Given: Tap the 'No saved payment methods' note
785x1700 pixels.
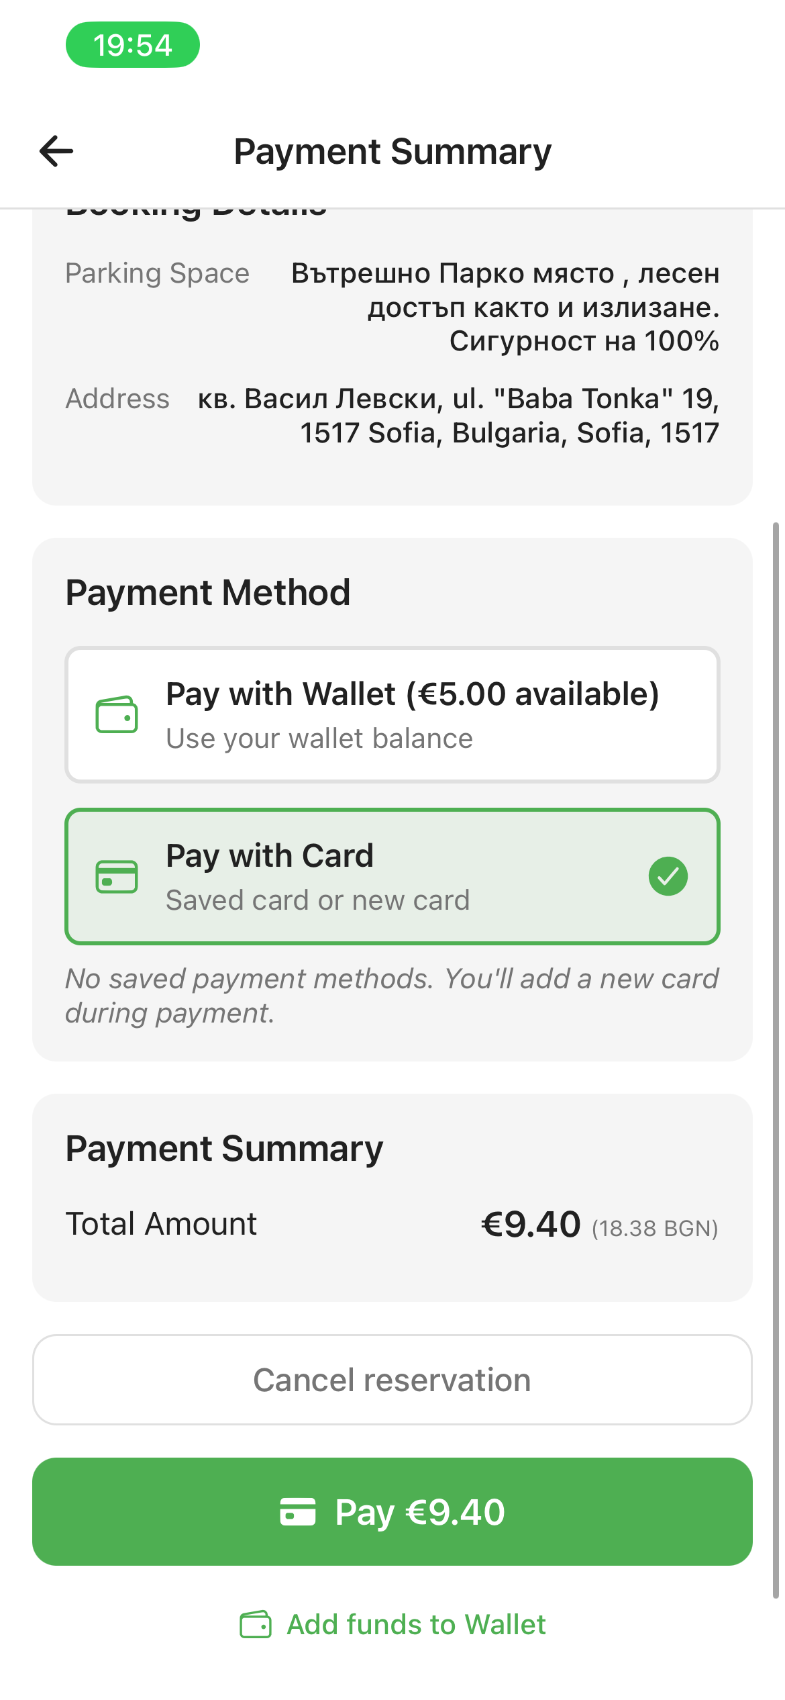Looking at the screenshot, I should (x=392, y=996).
